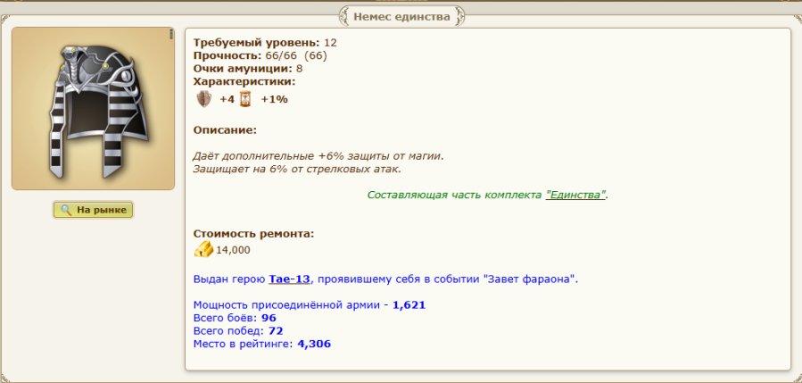Screen dimensions: 802x383
Task: Click the pharaoh nemes helmet artwork
Action: point(92,107)
